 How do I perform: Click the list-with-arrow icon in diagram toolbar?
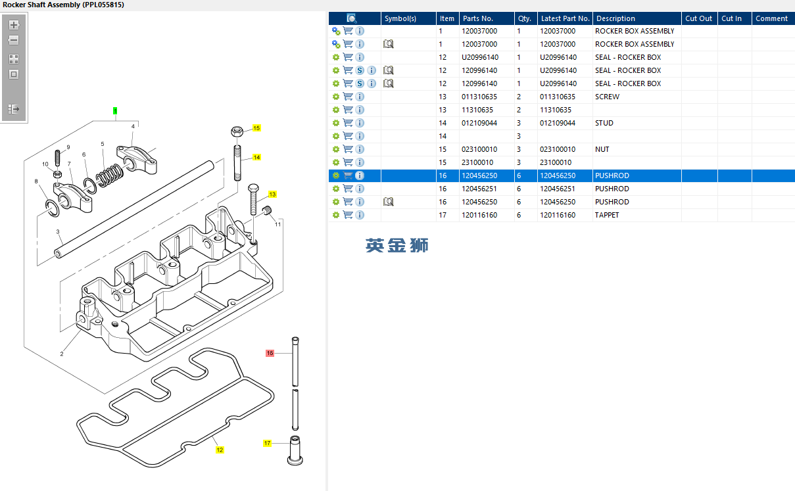point(14,109)
